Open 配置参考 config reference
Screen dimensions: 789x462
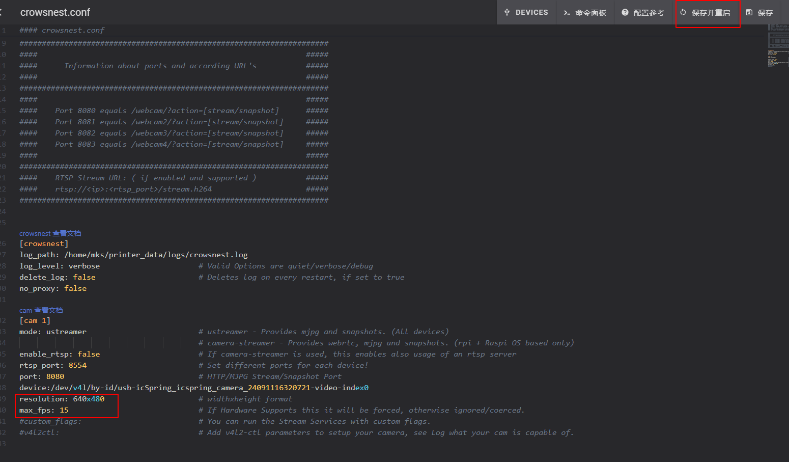pos(648,13)
